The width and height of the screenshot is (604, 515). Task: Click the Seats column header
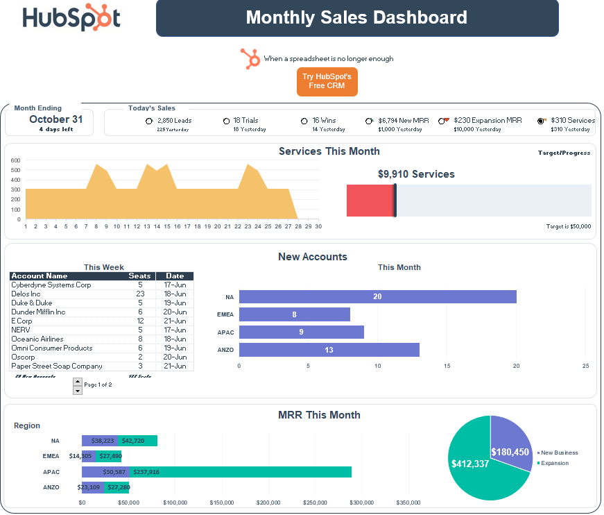pos(139,276)
